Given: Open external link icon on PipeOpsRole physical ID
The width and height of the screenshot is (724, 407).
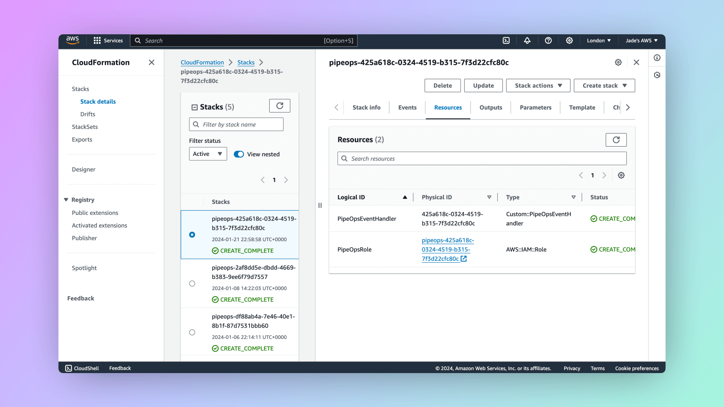Looking at the screenshot, I should tap(464, 259).
